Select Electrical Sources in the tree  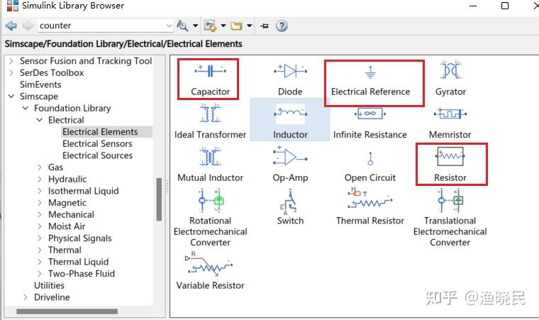pyautogui.click(x=97, y=155)
